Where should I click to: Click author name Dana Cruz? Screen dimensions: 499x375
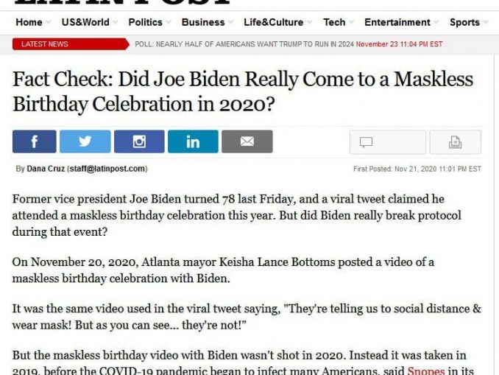tap(46, 169)
